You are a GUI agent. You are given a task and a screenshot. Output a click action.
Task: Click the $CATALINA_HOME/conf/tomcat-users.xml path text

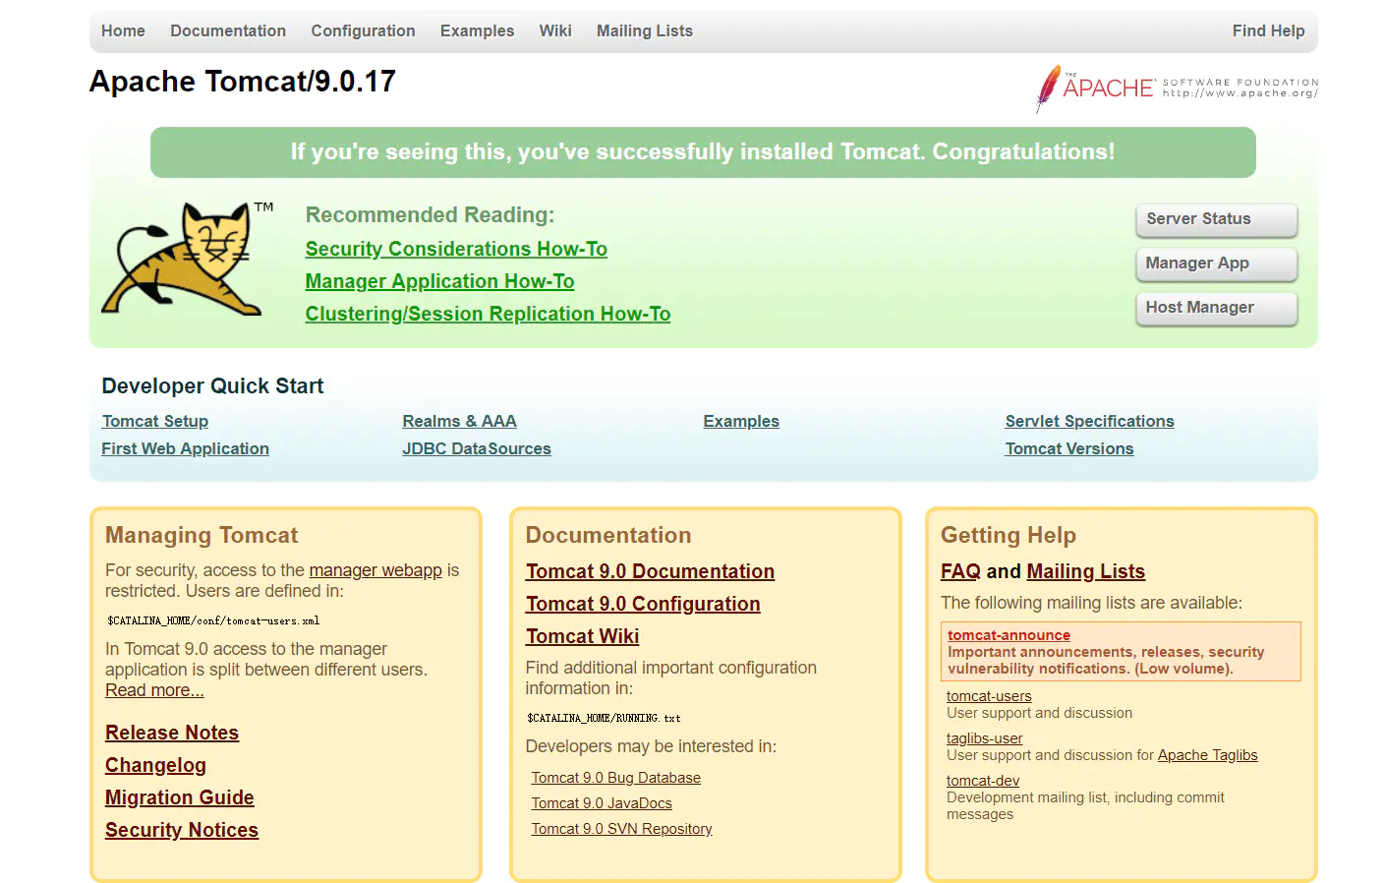pyautogui.click(x=213, y=620)
